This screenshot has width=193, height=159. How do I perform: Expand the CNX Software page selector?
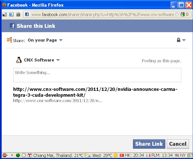42,60
